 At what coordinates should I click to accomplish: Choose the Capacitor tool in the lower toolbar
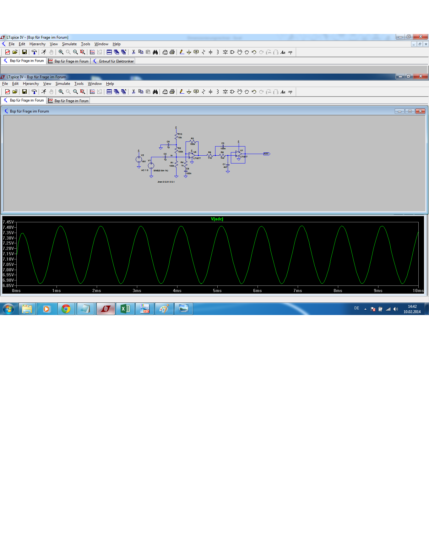(x=210, y=92)
